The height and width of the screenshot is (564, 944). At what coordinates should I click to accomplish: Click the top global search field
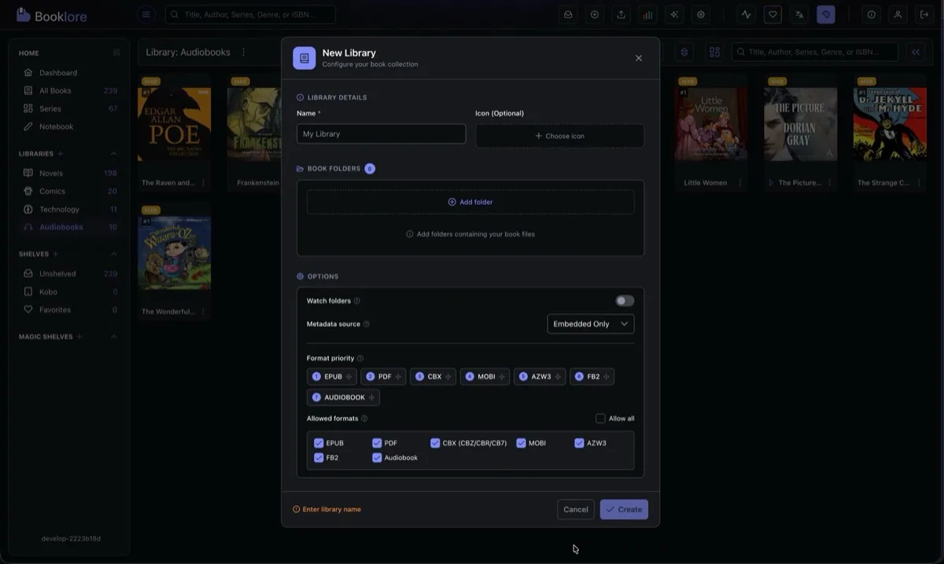(250, 14)
